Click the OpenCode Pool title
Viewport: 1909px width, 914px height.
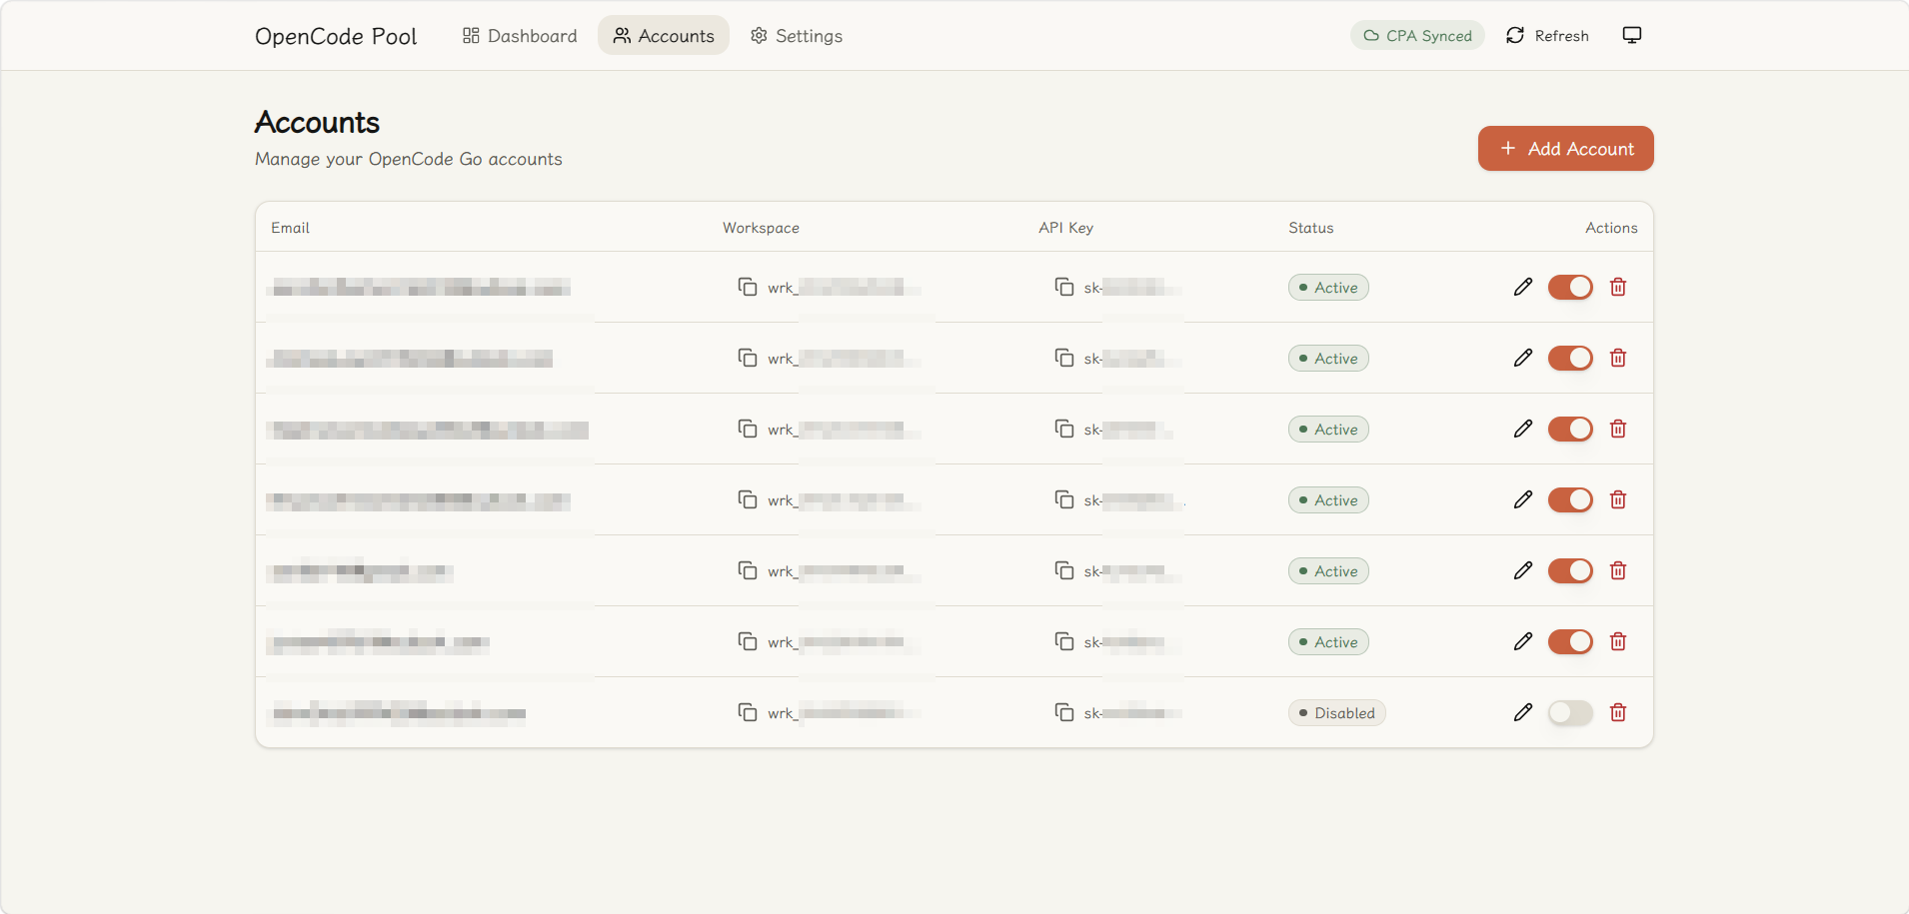pyautogui.click(x=336, y=36)
